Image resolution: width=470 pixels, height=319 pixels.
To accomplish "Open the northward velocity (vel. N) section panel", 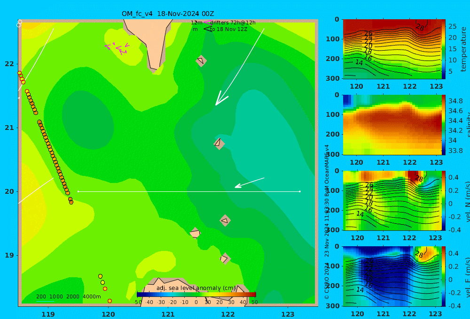I will tap(392, 200).
